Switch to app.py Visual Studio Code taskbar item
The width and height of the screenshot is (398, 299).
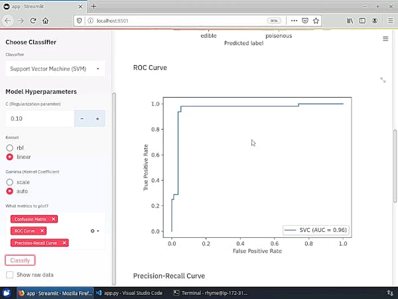pos(129,293)
